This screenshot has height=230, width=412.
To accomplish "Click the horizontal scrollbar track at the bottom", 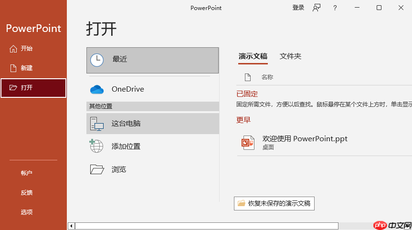I will pos(206,226).
